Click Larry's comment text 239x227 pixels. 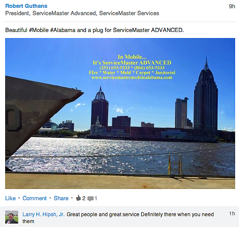118,218
